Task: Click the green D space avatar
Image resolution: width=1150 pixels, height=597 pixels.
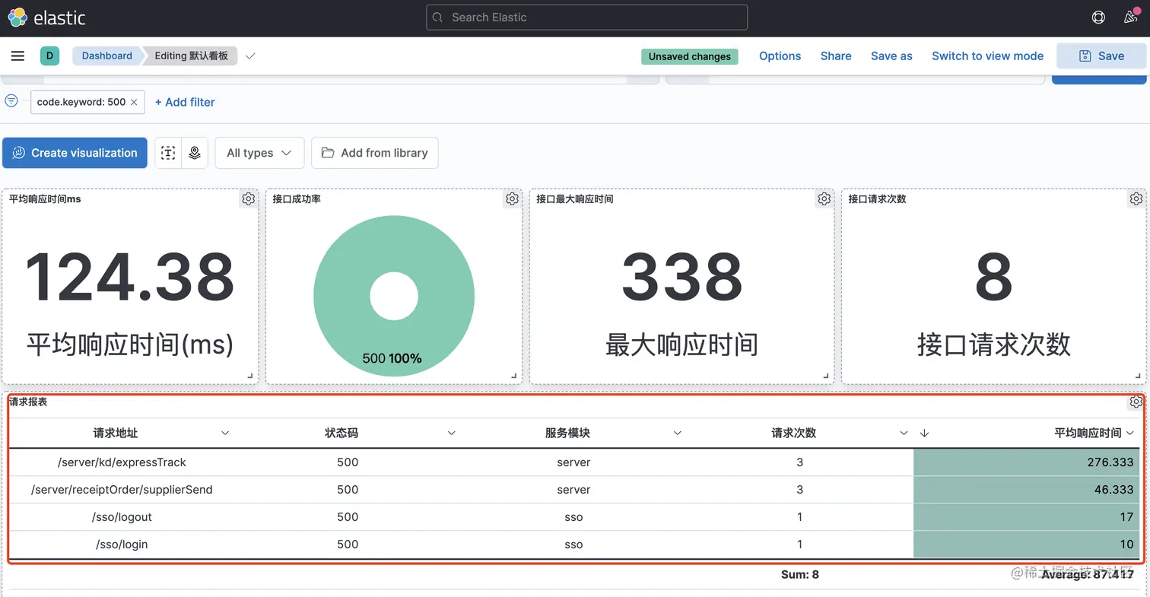Action: pyautogui.click(x=49, y=56)
